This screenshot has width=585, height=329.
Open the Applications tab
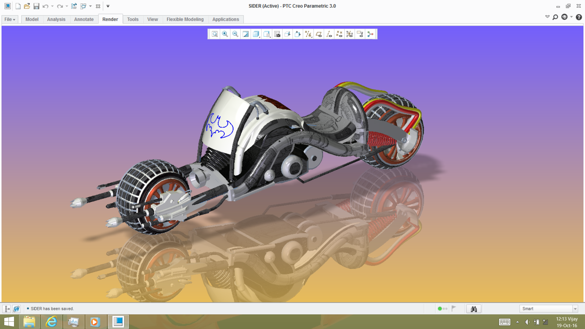[225, 19]
